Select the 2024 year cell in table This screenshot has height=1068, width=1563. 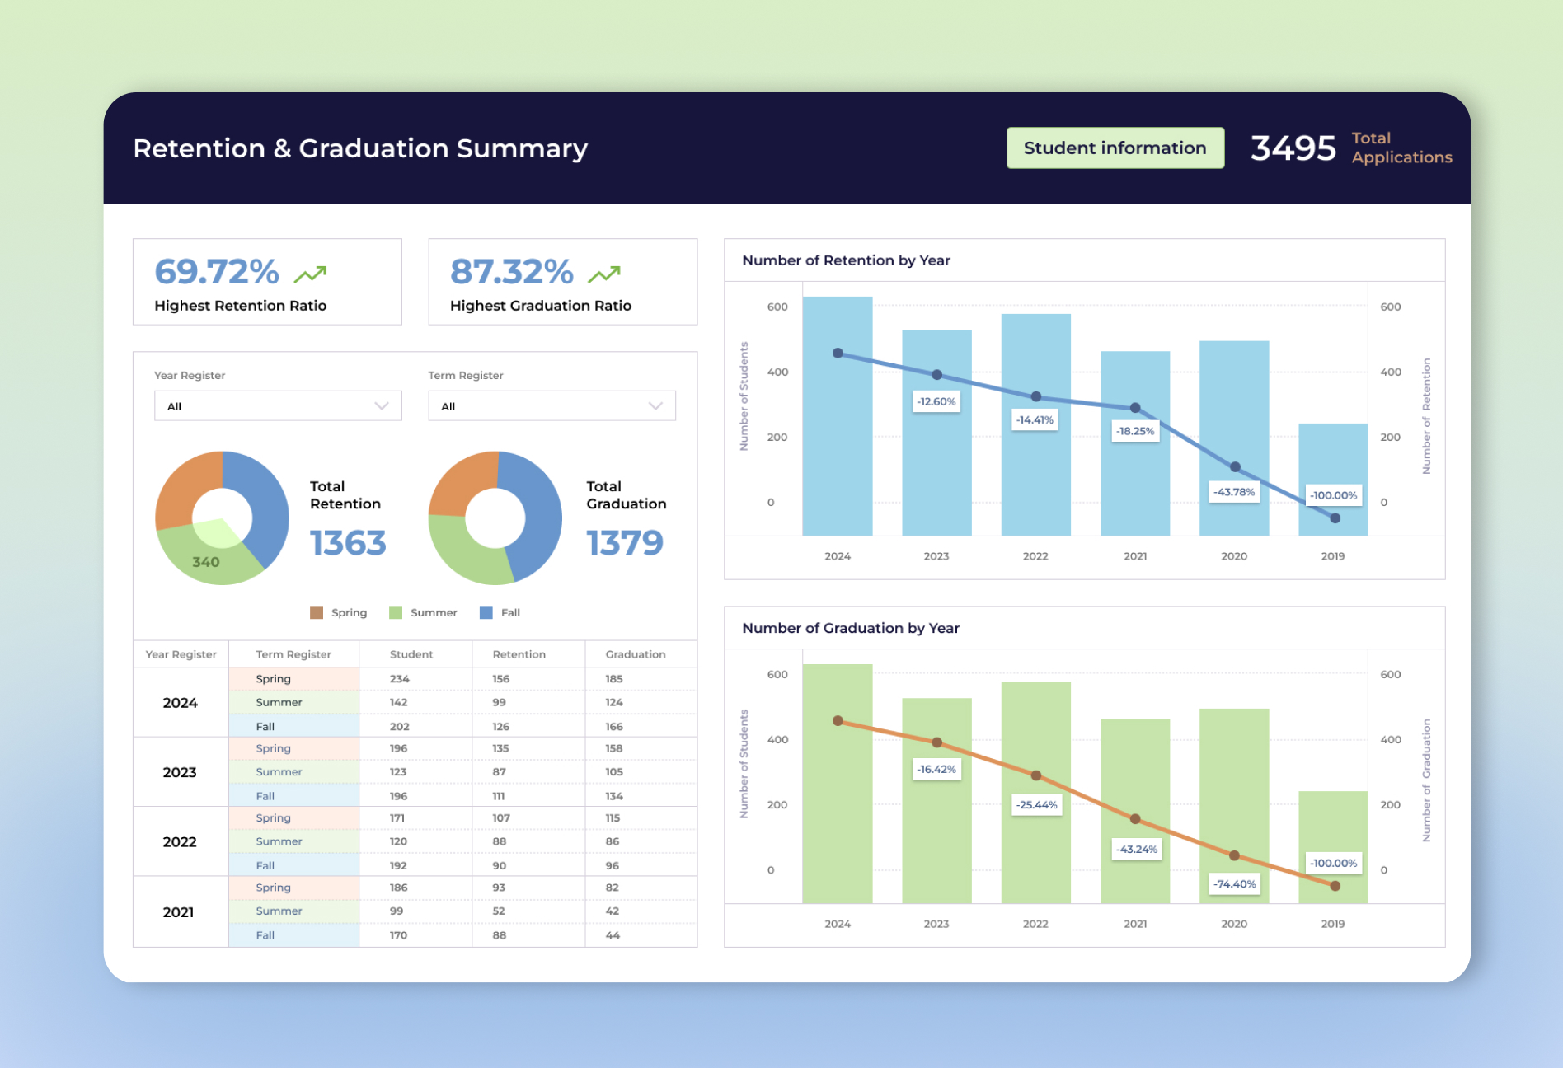point(181,703)
